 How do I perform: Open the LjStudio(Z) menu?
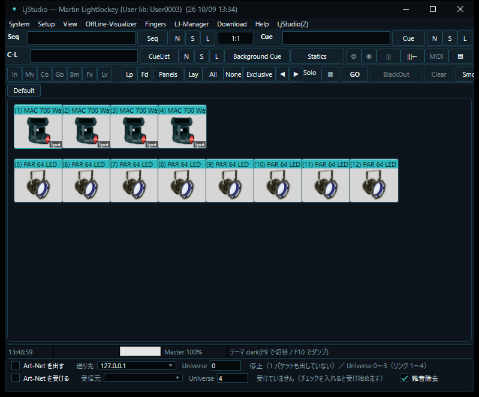[x=293, y=24]
